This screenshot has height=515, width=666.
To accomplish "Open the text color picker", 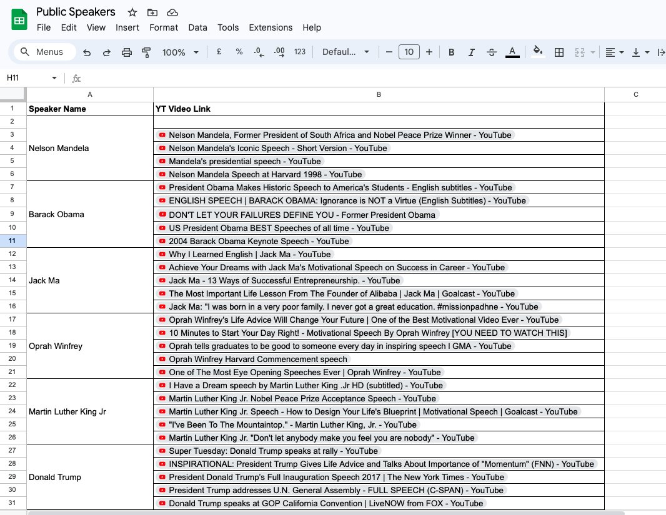I will pos(512,52).
